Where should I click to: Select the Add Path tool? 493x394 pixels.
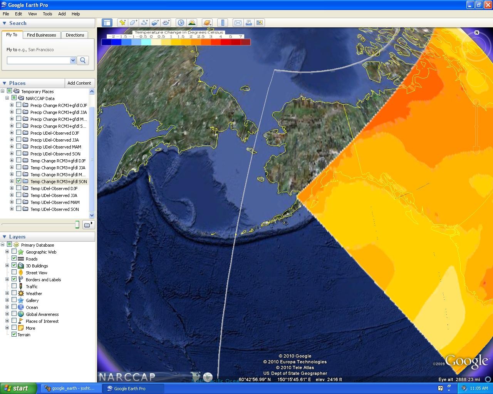click(144, 23)
